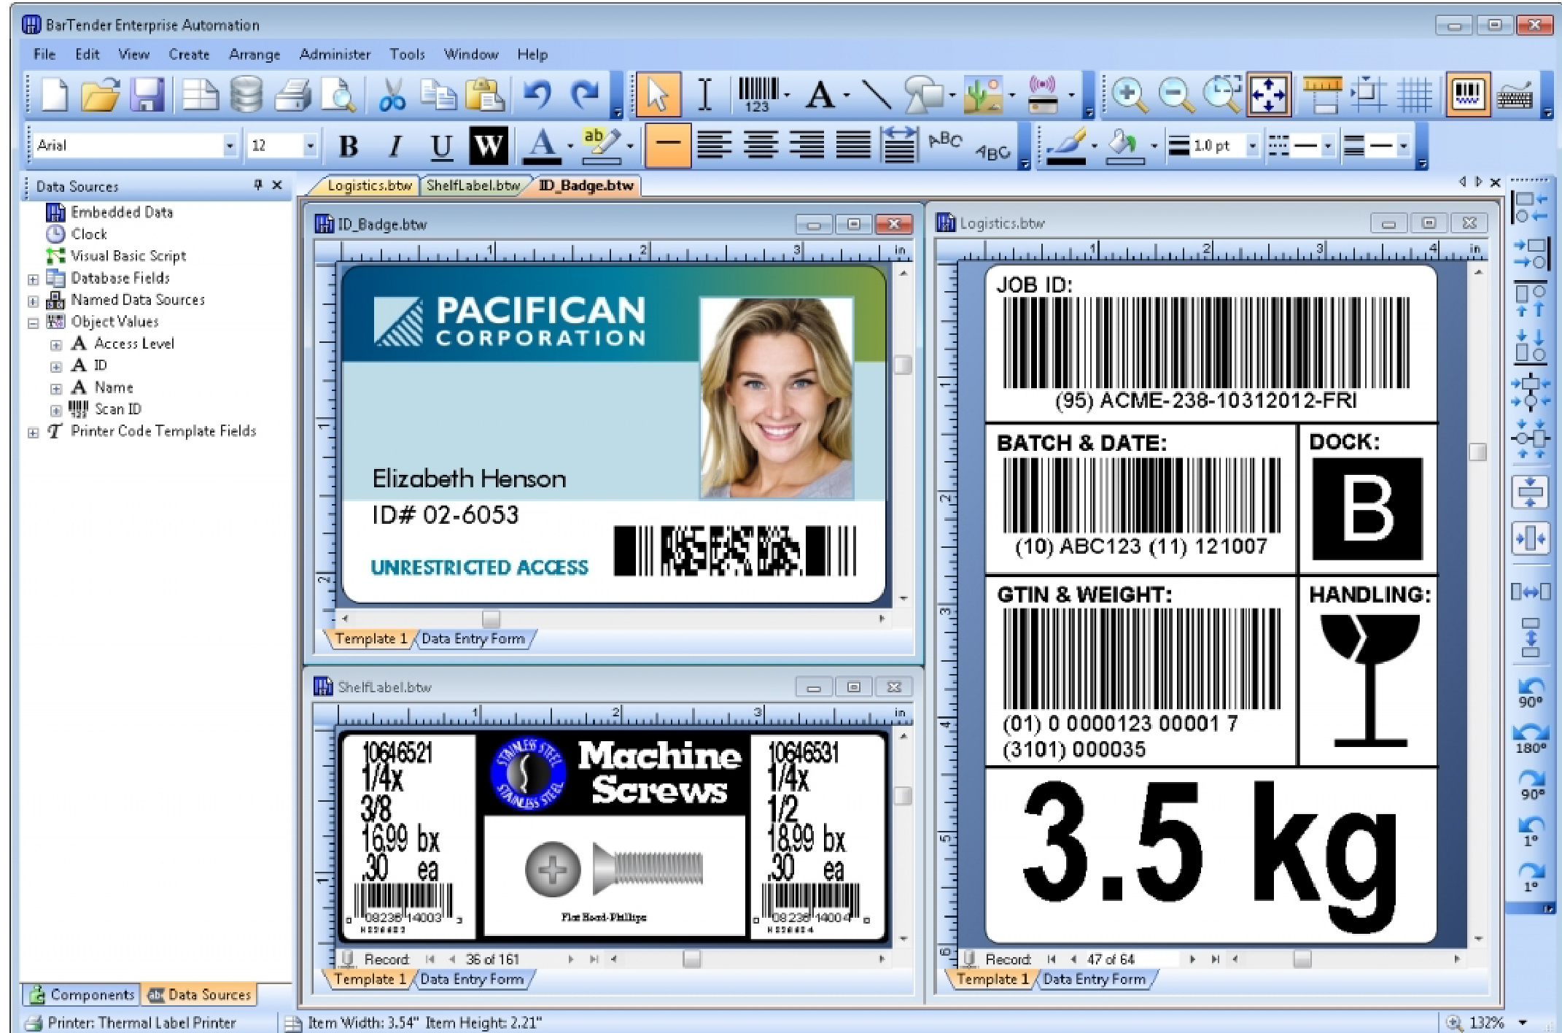Click the Elizabeth Henson photo on badge
Viewport: 1562px width, 1033px height.
(x=776, y=398)
